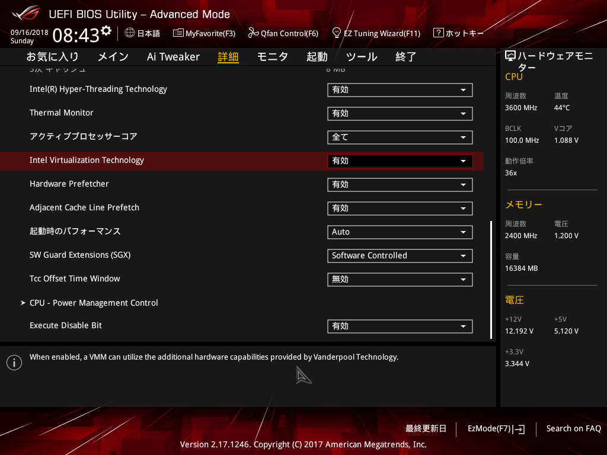Screen dimensions: 607x455
Task: Change Intel Virtualization Technology to 無効
Action: 400,161
